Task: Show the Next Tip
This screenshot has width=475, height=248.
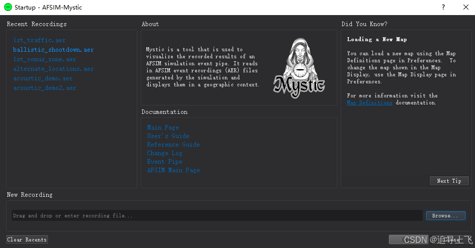Action: pyautogui.click(x=449, y=181)
